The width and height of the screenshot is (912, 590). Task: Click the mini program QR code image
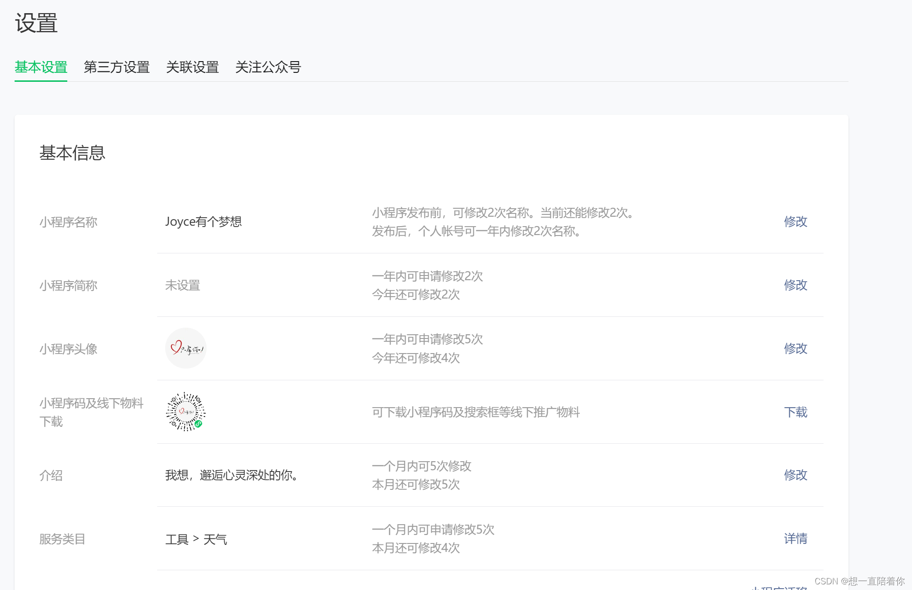tap(185, 412)
